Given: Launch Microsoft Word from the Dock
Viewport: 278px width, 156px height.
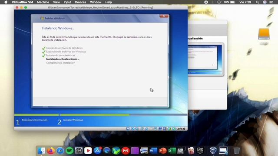Looking at the screenshot, I should [153, 151].
